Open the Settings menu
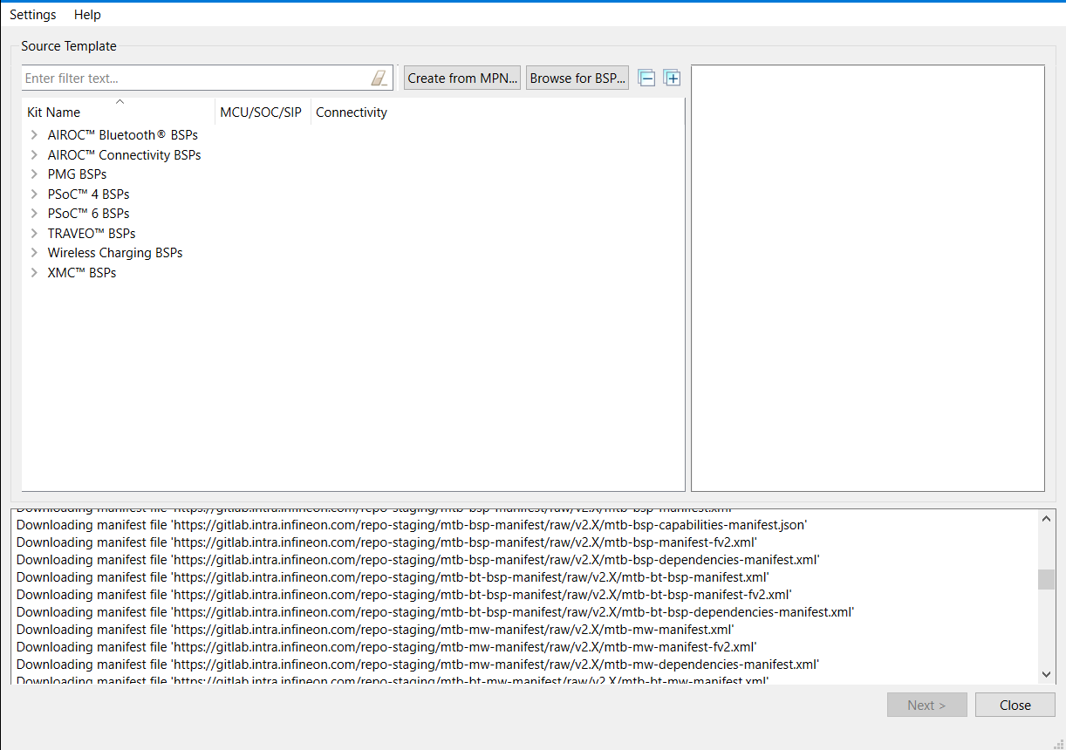Viewport: 1066px width, 750px height. [33, 15]
